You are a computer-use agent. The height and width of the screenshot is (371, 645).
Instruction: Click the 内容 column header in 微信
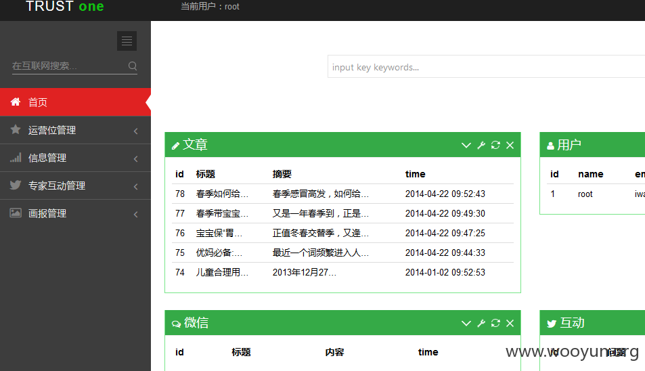point(334,352)
